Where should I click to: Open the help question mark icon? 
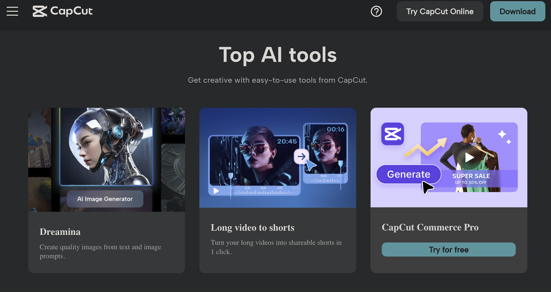point(376,11)
